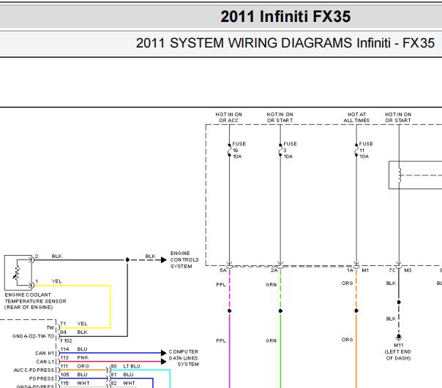
Task: Click the "PD PRESS" terminal label
Action: pos(42,379)
